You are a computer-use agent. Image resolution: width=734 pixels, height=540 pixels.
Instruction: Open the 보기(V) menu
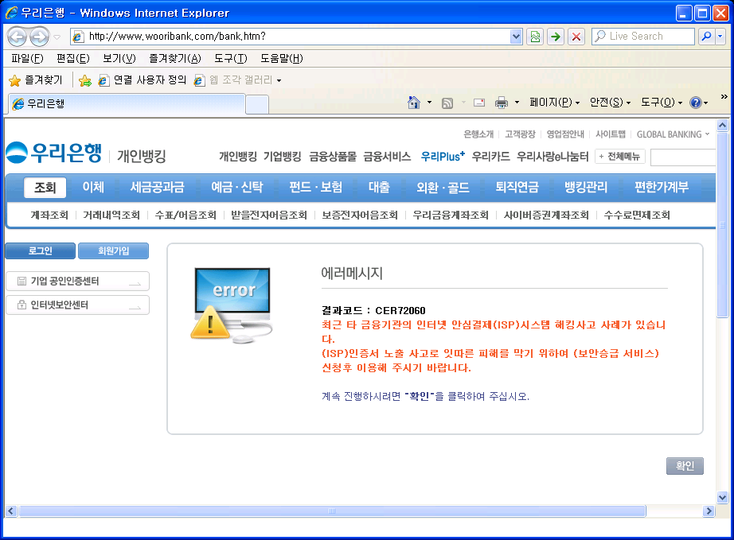[x=119, y=58]
